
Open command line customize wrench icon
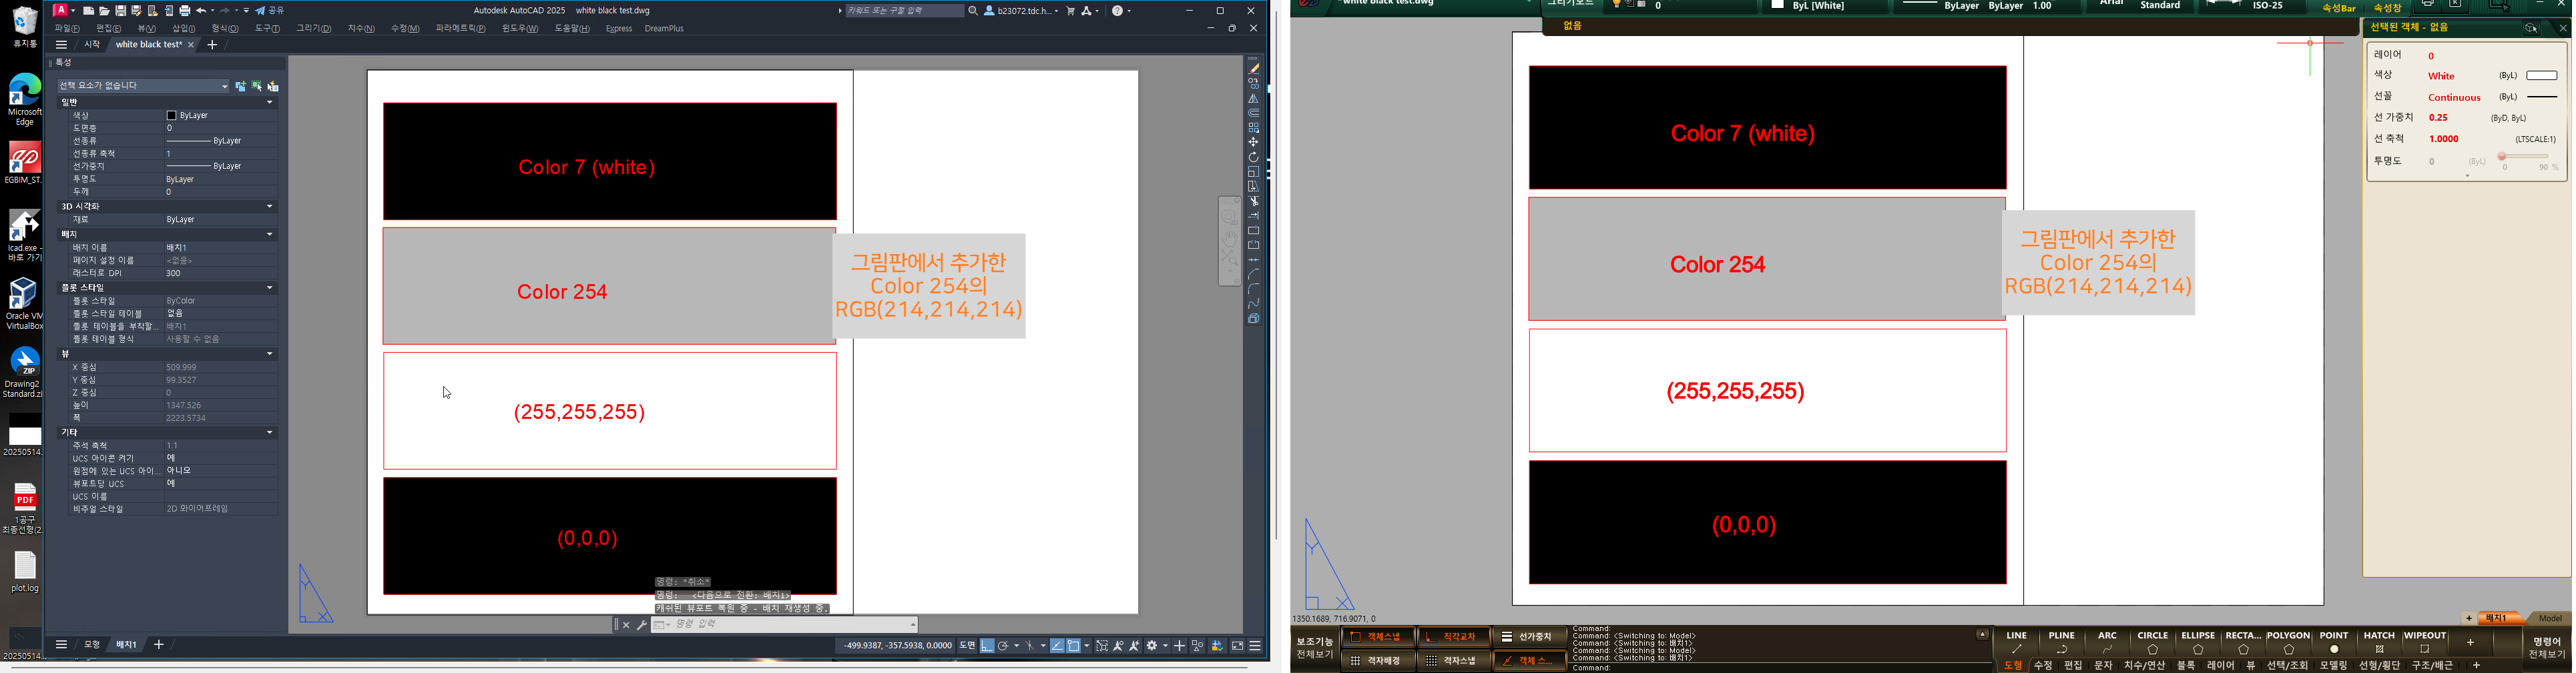click(641, 625)
